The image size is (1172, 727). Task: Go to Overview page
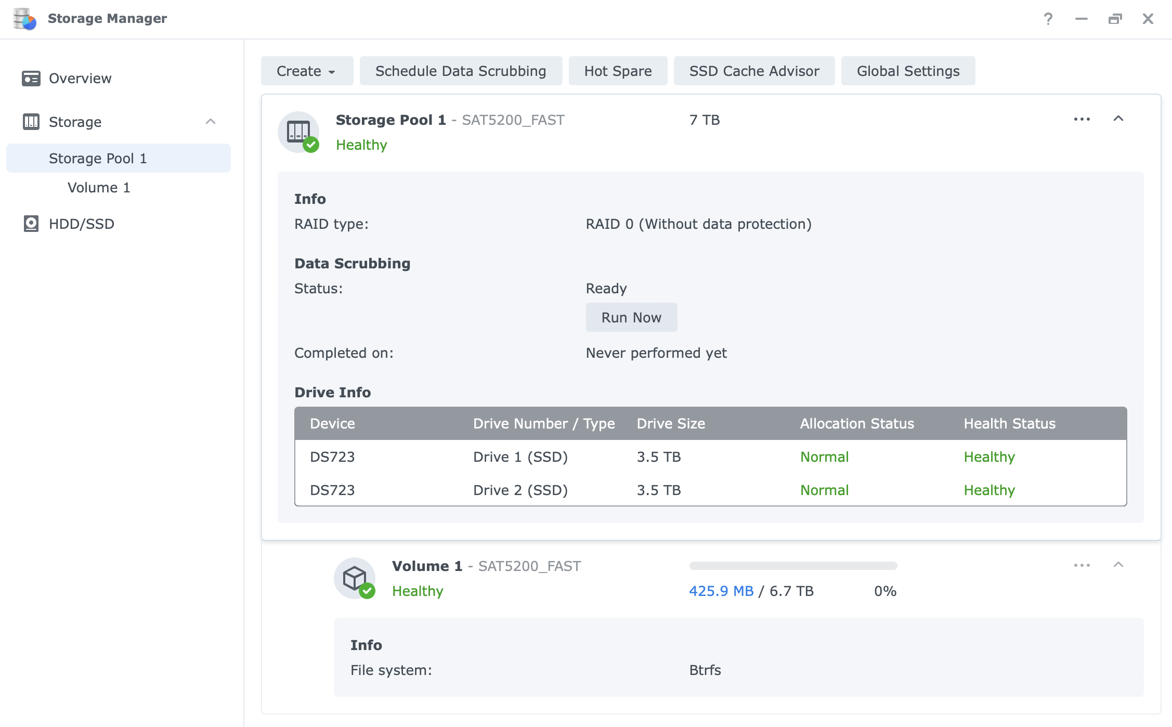[x=119, y=79]
